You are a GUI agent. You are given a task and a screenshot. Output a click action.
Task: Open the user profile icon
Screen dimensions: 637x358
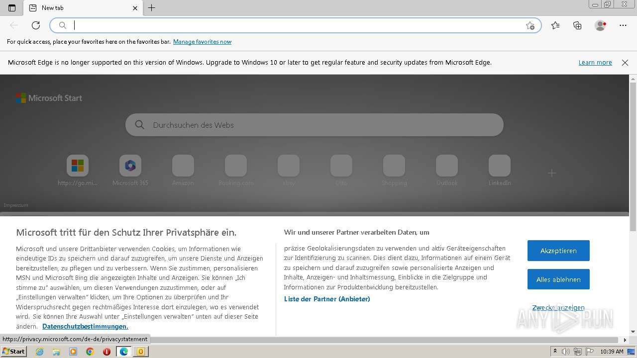601,25
